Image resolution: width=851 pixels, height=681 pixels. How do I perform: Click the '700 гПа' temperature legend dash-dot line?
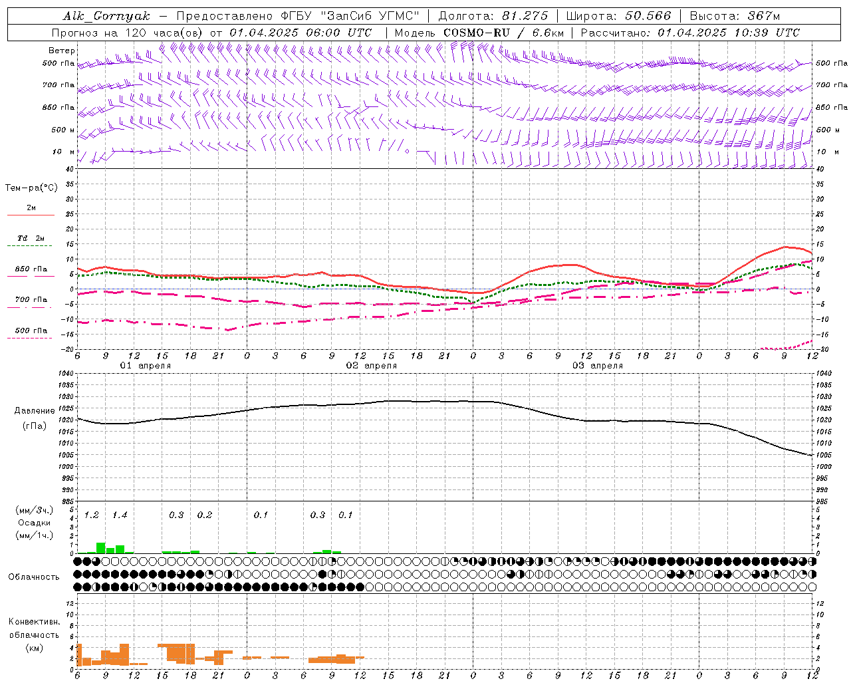[x=29, y=307]
